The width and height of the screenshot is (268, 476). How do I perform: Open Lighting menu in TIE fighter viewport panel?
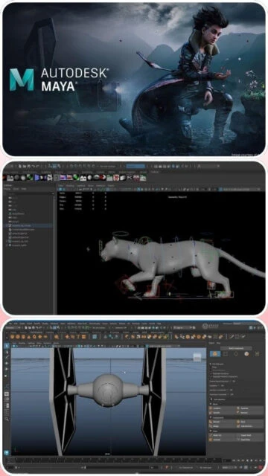click(31, 343)
